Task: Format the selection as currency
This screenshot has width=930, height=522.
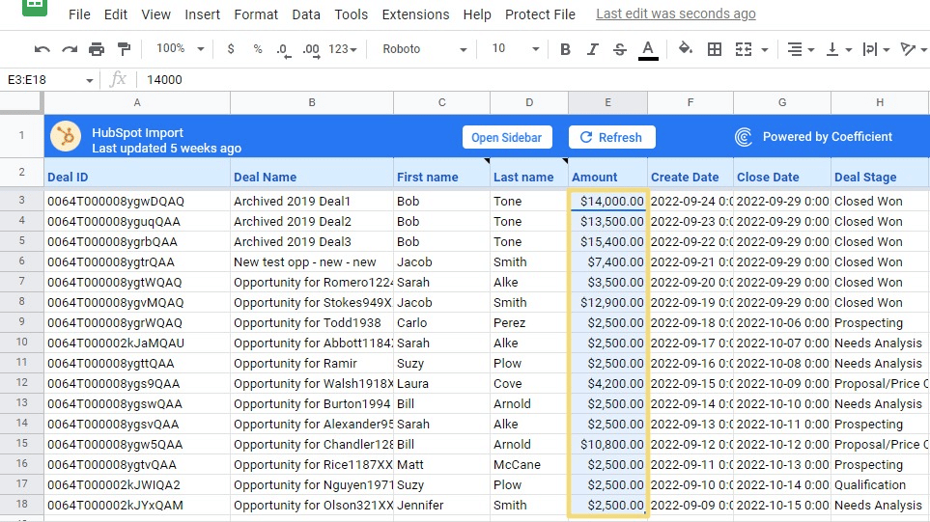Action: pos(231,49)
